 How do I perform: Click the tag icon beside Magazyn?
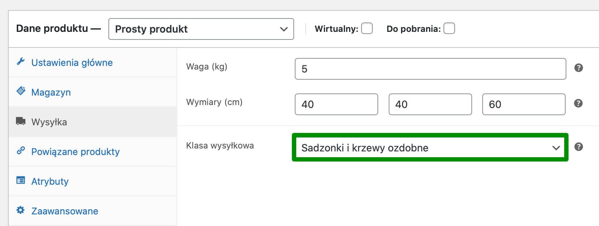tap(21, 91)
